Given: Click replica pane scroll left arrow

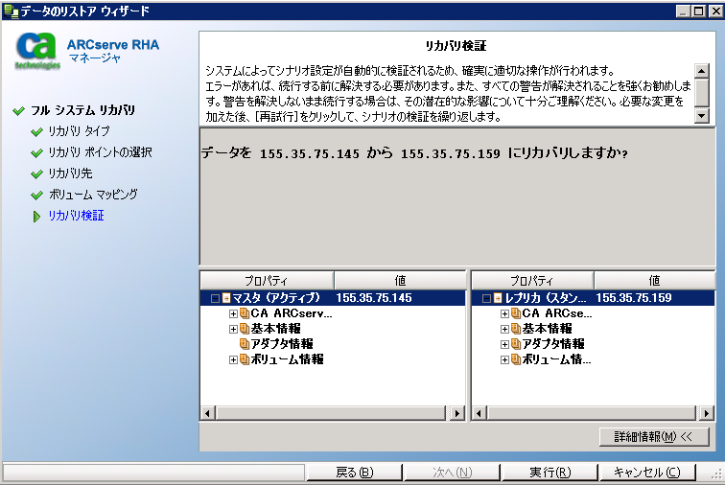Looking at the screenshot, I should pyautogui.click(x=479, y=413).
